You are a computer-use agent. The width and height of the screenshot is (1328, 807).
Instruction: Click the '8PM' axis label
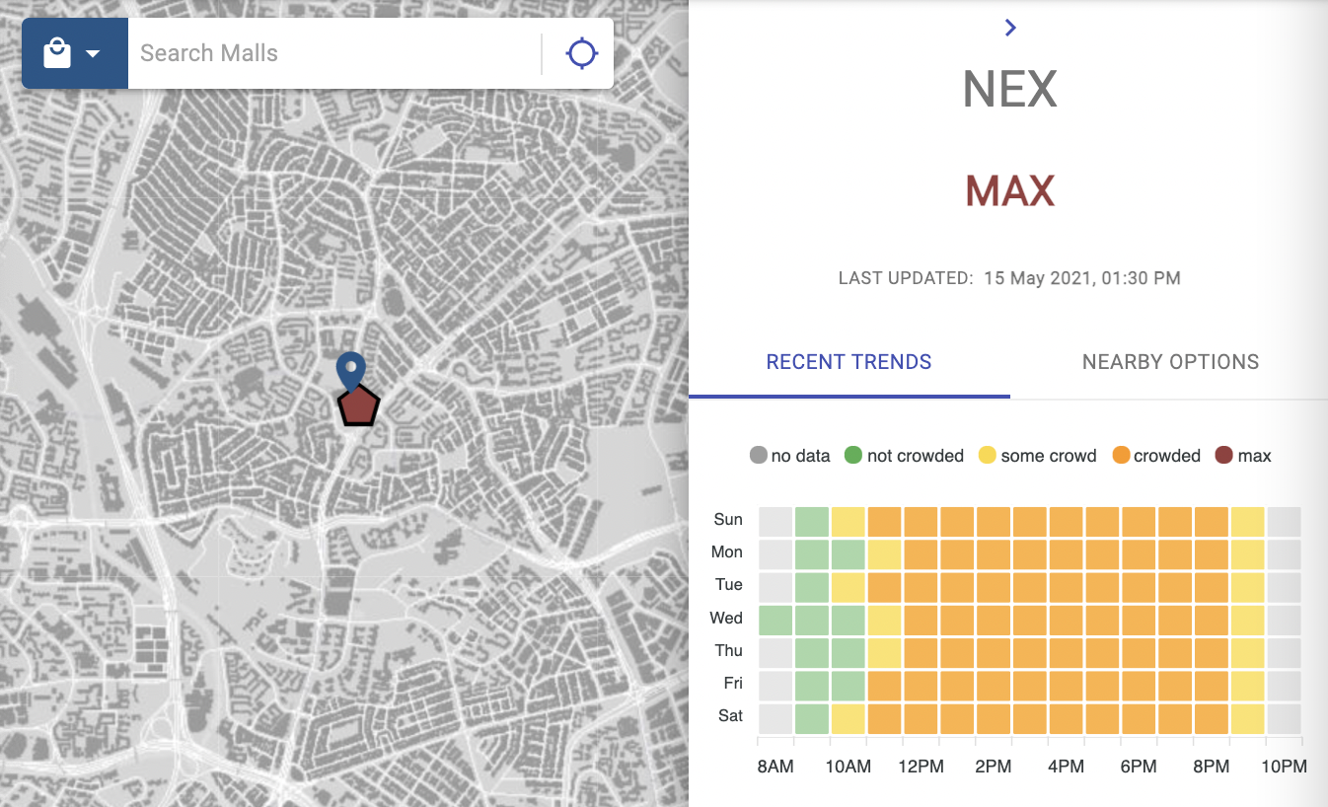point(1212,767)
